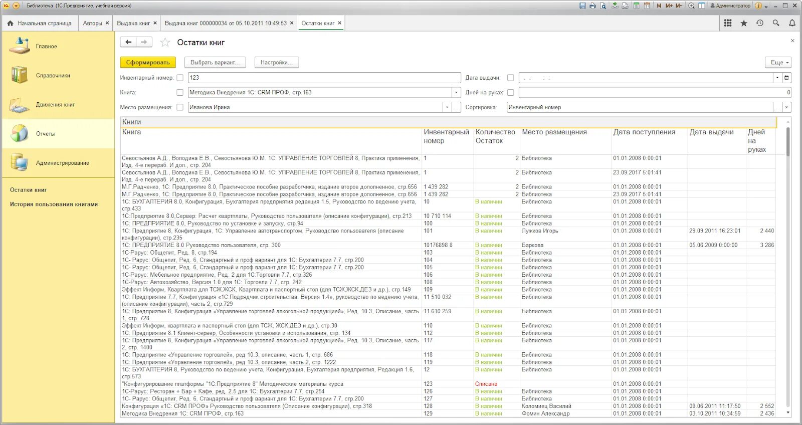The image size is (802, 425).
Task: Open the Администратор user menu
Action: pos(730,6)
